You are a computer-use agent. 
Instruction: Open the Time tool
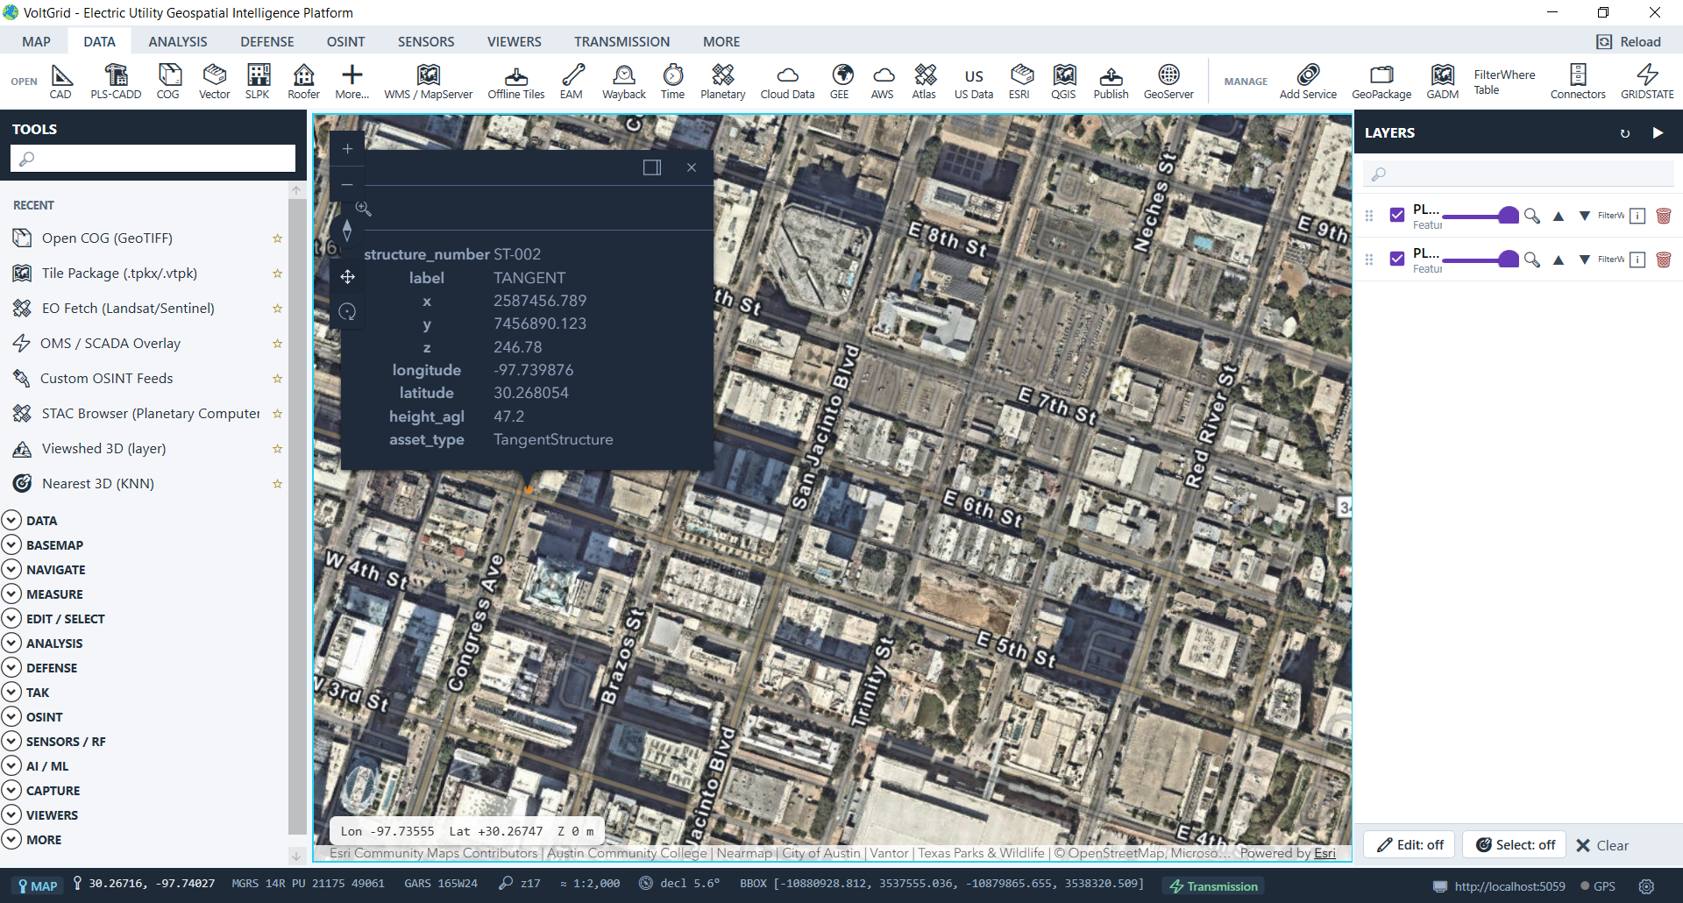pos(673,82)
